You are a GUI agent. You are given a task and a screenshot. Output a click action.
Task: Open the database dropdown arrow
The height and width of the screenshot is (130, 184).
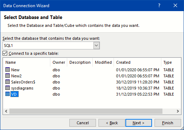tap(96, 45)
